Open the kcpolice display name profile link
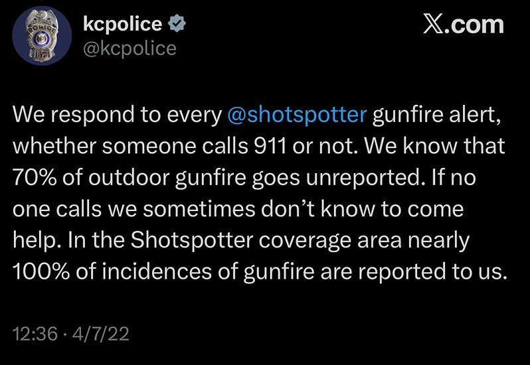Screen dimensions: 530x365 point(123,24)
